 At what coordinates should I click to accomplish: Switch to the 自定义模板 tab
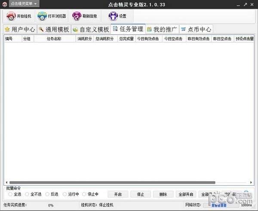coord(90,30)
